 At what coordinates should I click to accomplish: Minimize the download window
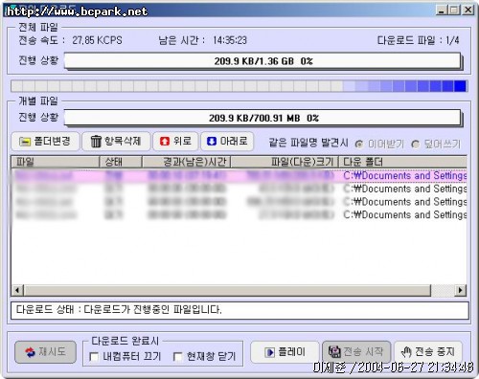(x=442, y=11)
